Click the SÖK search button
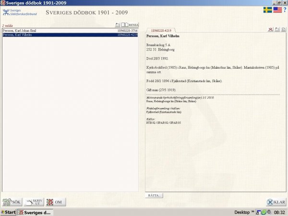The height and width of the screenshot is (216, 288). tap(12, 202)
